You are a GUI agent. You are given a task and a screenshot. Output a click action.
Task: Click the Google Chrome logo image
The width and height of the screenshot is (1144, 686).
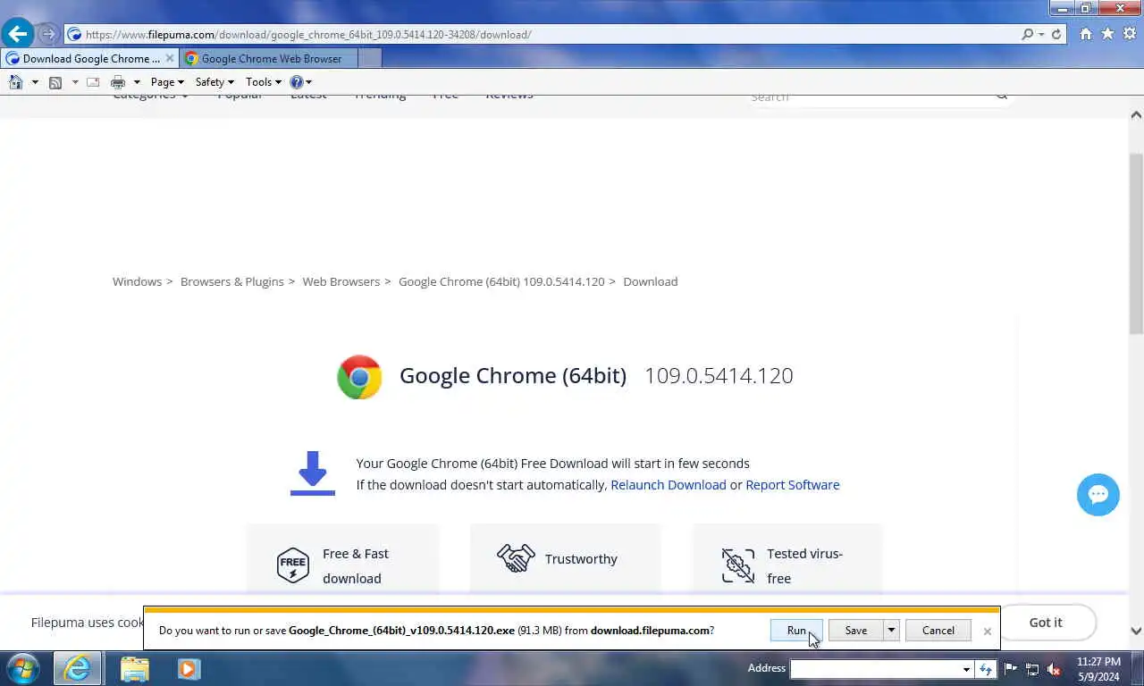pyautogui.click(x=359, y=376)
